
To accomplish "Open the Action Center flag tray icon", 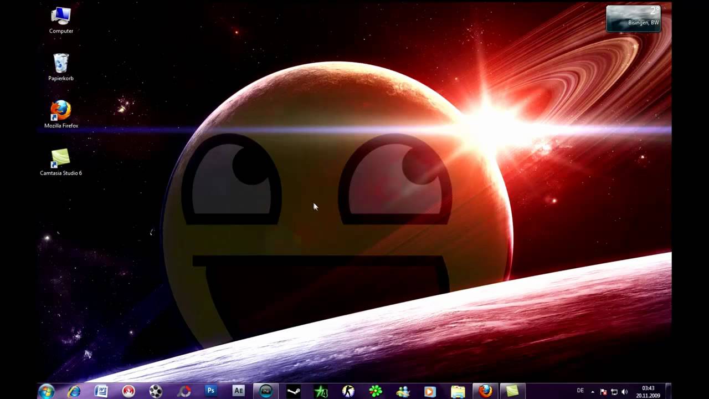I will click(604, 392).
